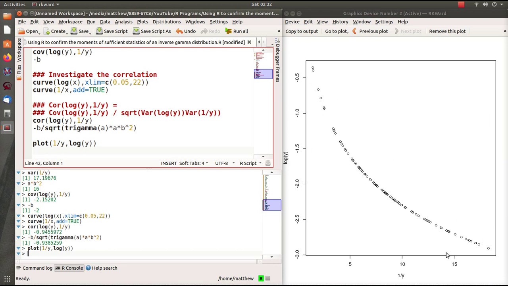Viewport: 508px width, 286px height.
Task: Click the network Wi-Fi tray icon
Action: click(x=476, y=4)
